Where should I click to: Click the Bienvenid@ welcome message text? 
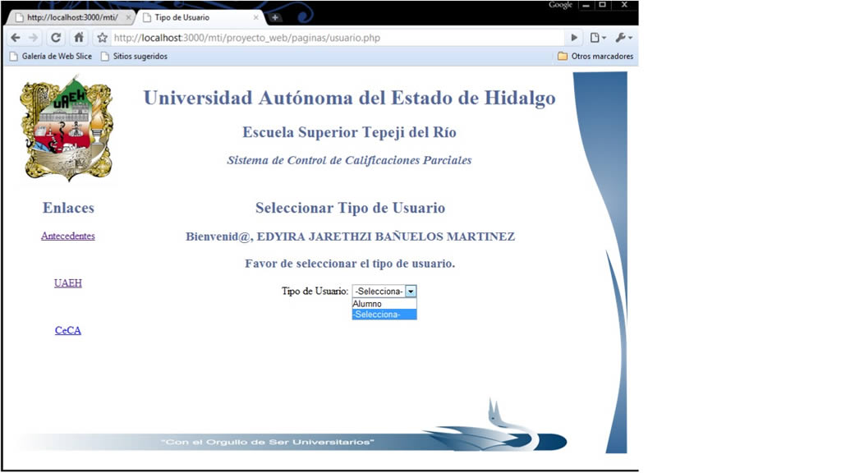350,236
